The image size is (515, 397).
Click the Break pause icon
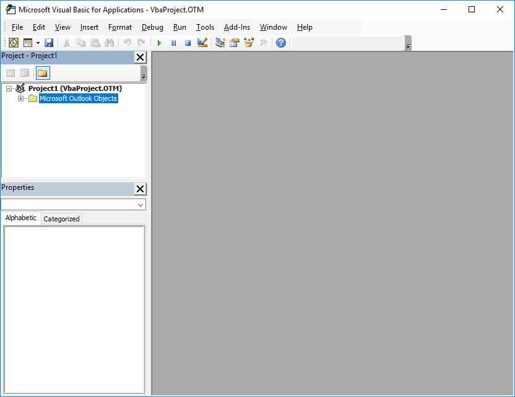[x=173, y=43]
